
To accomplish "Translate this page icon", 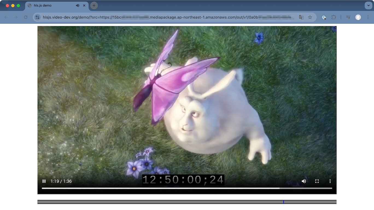I will point(301,17).
